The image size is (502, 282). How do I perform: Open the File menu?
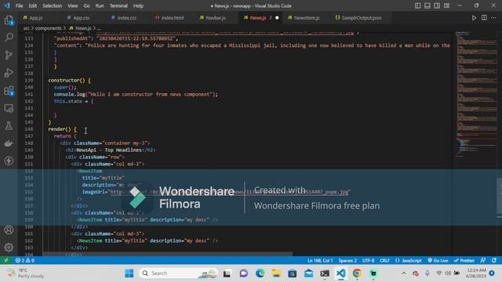(x=19, y=5)
